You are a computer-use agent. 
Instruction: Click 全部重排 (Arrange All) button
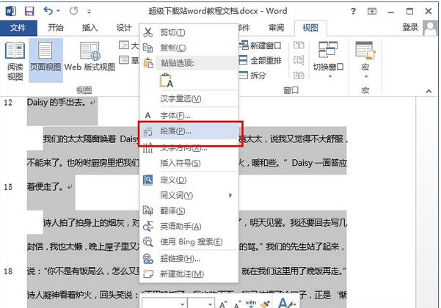pos(260,60)
